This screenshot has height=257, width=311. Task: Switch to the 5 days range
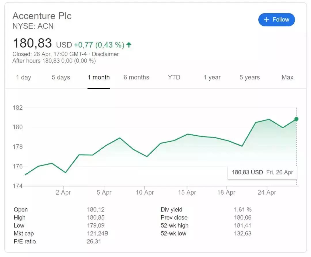pyautogui.click(x=61, y=77)
